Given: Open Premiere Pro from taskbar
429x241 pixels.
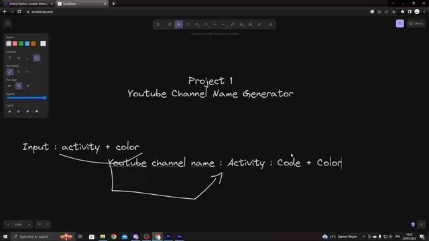Looking at the screenshot, I should click(168, 236).
